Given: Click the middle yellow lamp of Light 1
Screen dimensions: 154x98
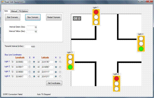Looking at the screenshot, I should tap(96, 17).
